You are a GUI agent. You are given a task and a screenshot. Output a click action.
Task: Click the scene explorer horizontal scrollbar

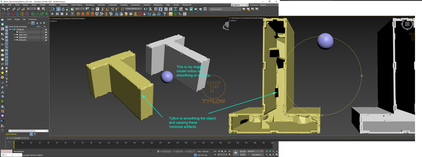(x=28, y=131)
